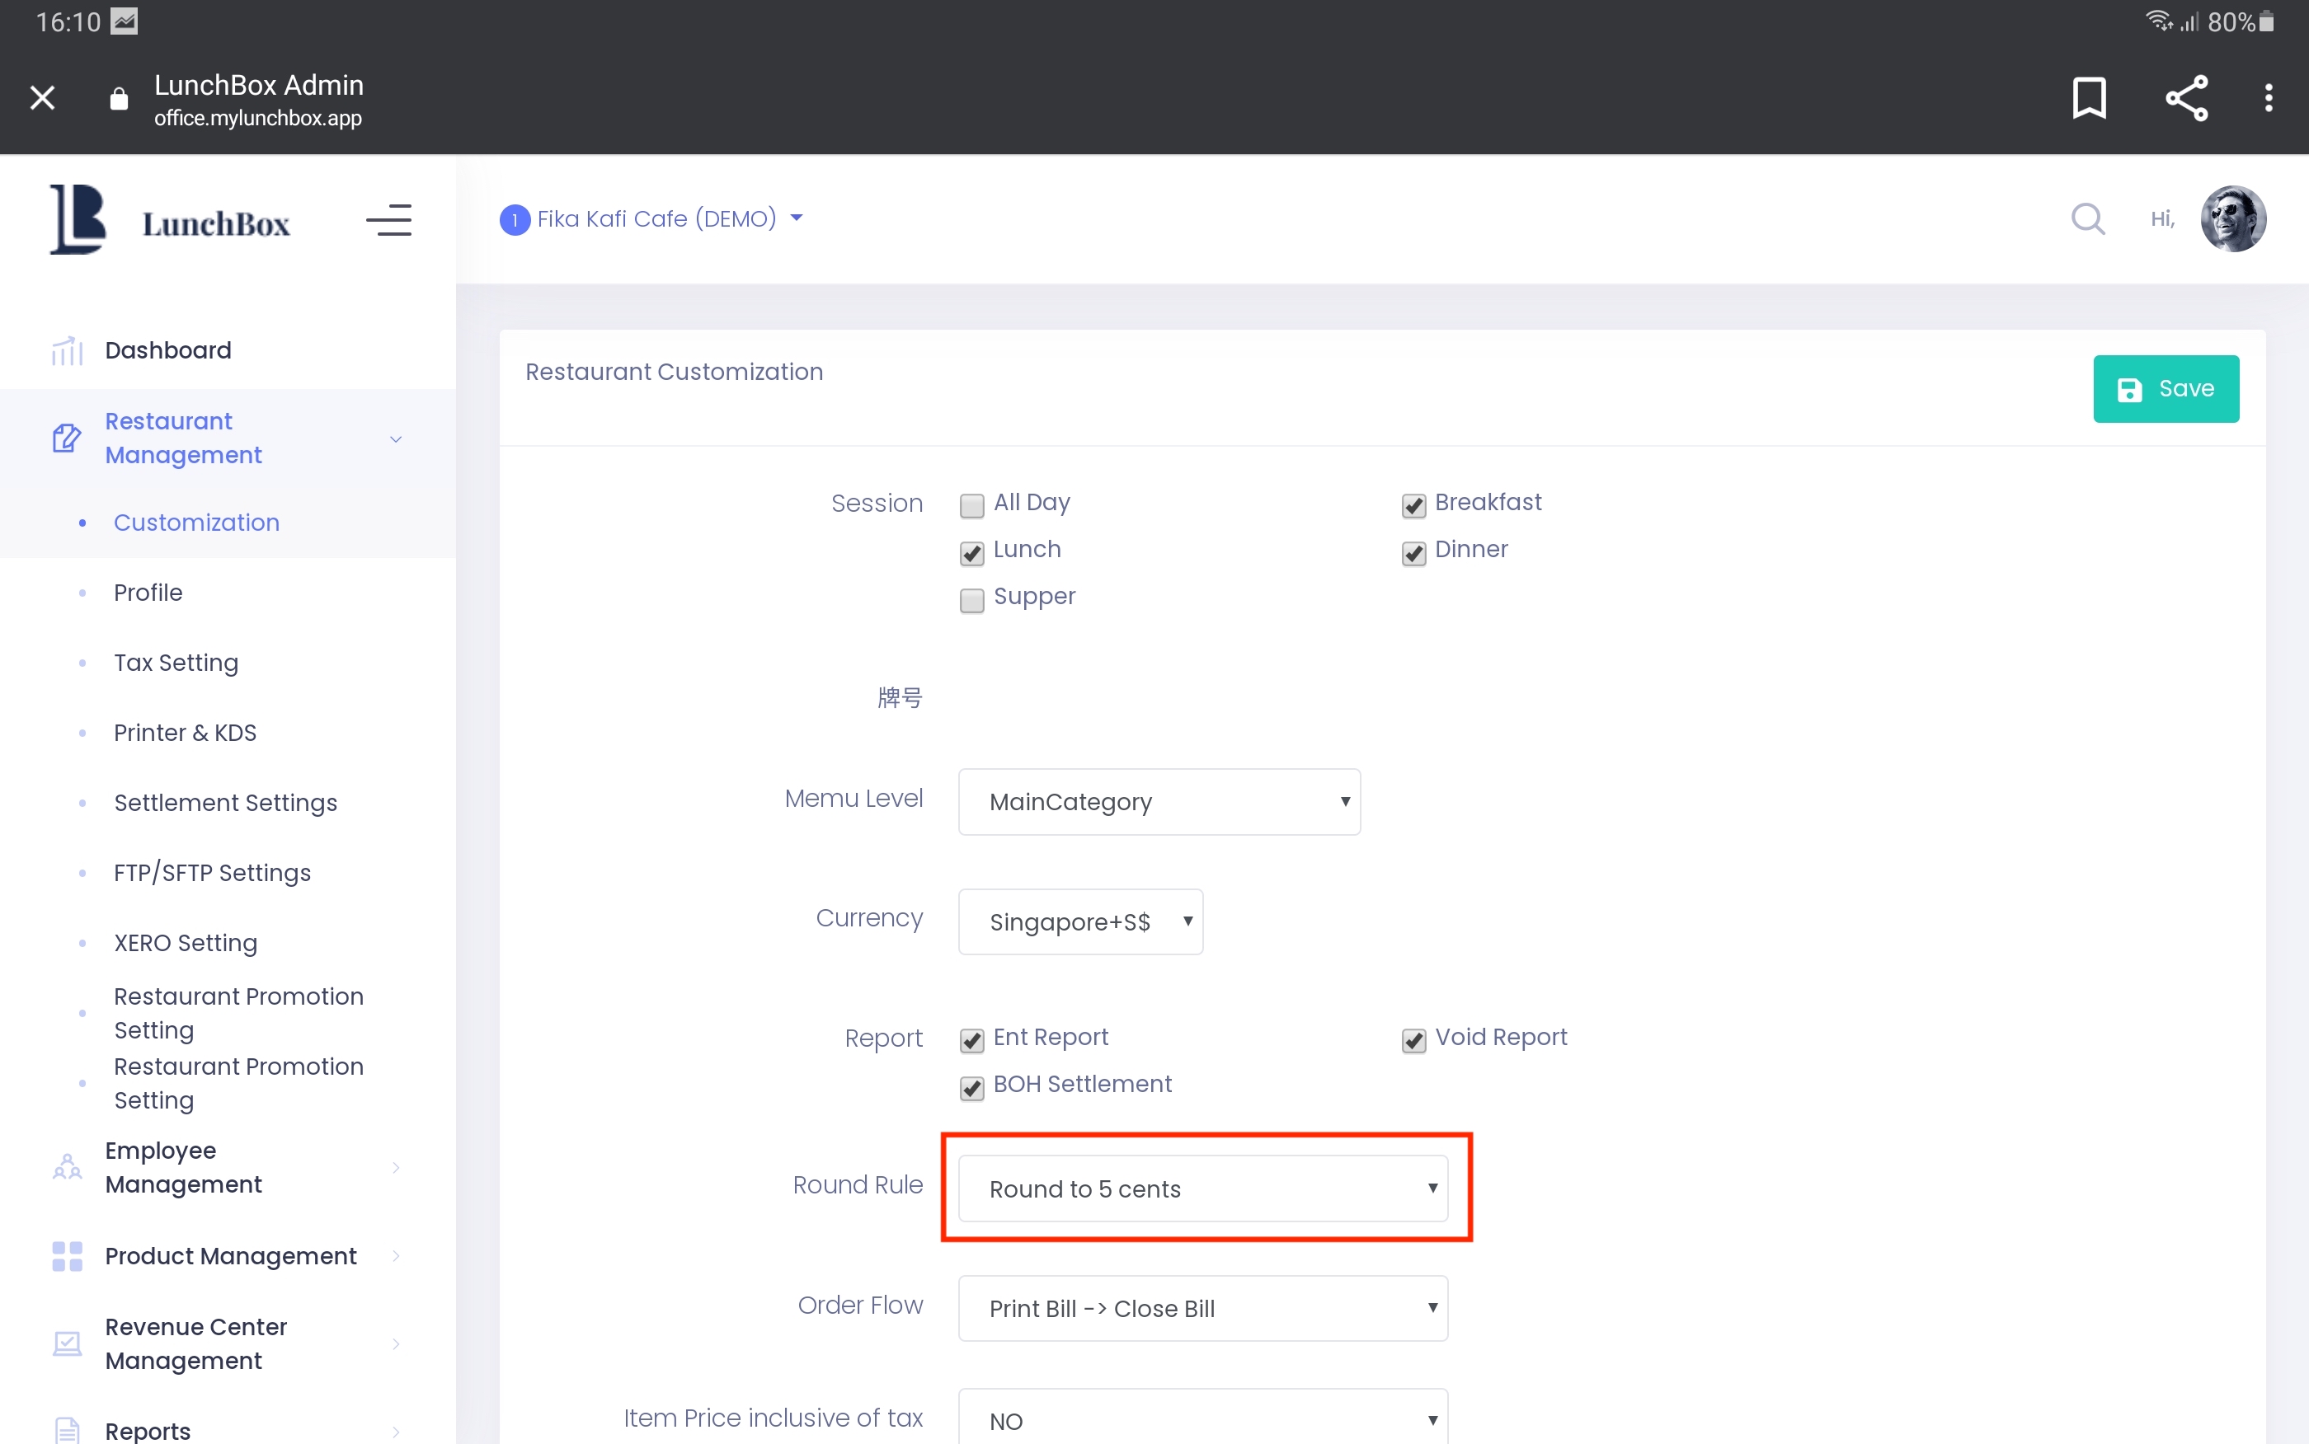Open the Round Rule dropdown
This screenshot has width=2309, height=1444.
pyautogui.click(x=1202, y=1188)
